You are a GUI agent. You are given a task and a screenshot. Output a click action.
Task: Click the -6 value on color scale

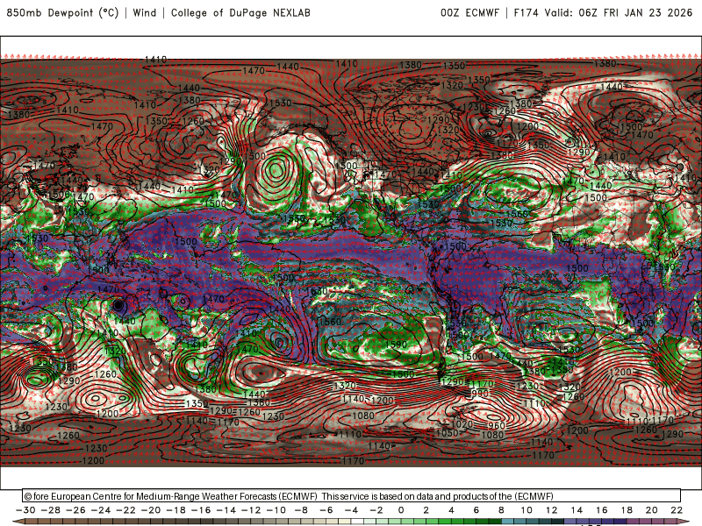point(326,510)
